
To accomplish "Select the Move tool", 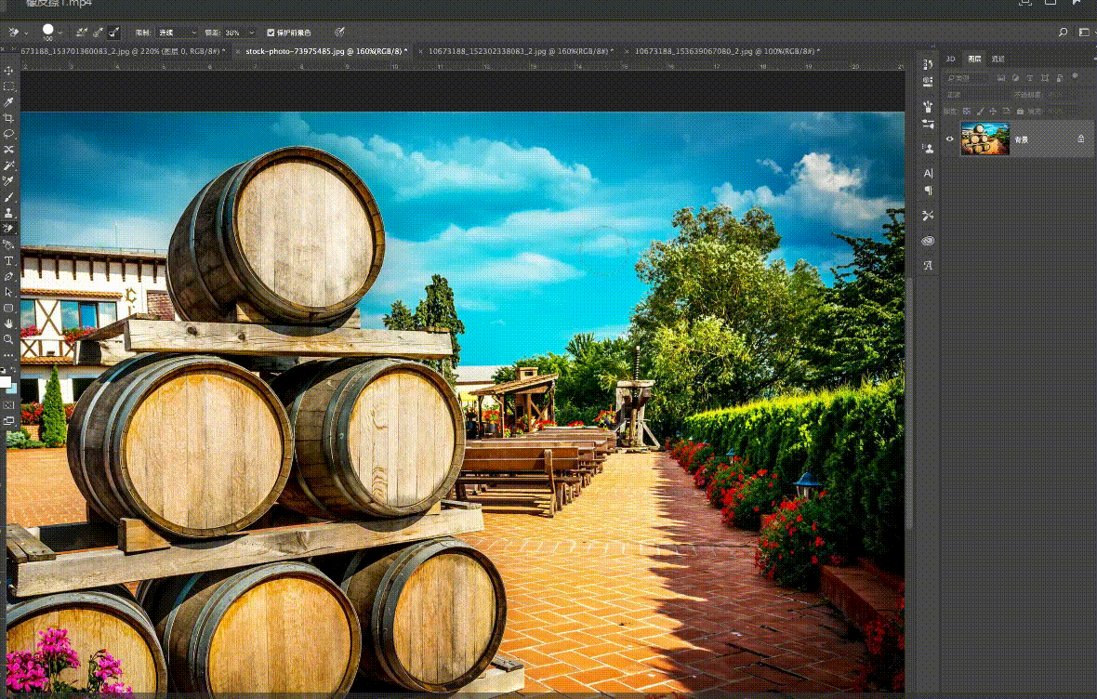I will 8,71.
